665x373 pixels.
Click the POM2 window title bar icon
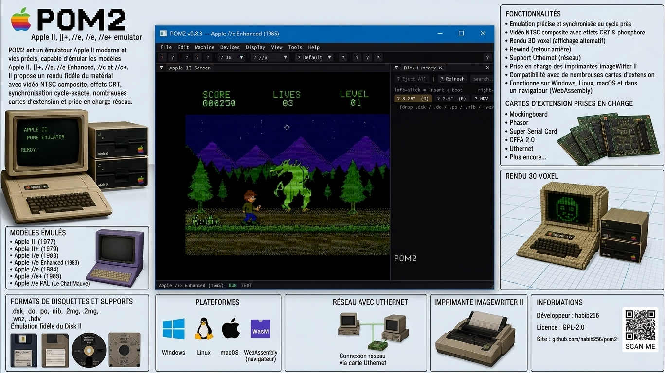(x=163, y=34)
